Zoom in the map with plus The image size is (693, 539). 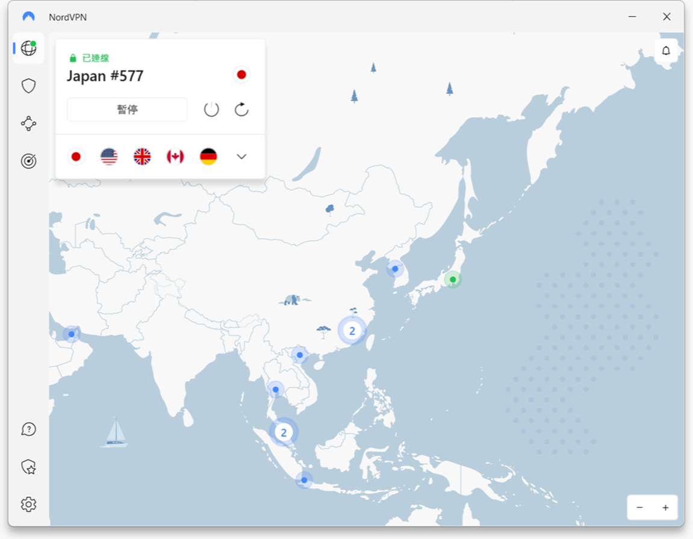coord(665,508)
